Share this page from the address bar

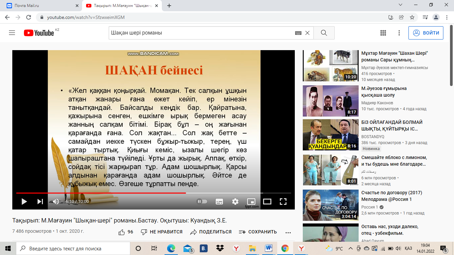click(x=401, y=17)
